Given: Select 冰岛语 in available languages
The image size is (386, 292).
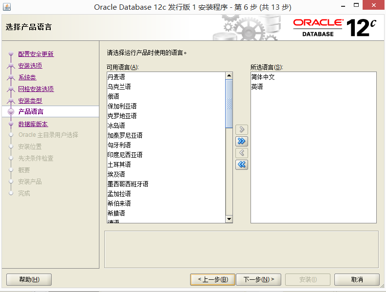Looking at the screenshot, I should tap(166, 126).
